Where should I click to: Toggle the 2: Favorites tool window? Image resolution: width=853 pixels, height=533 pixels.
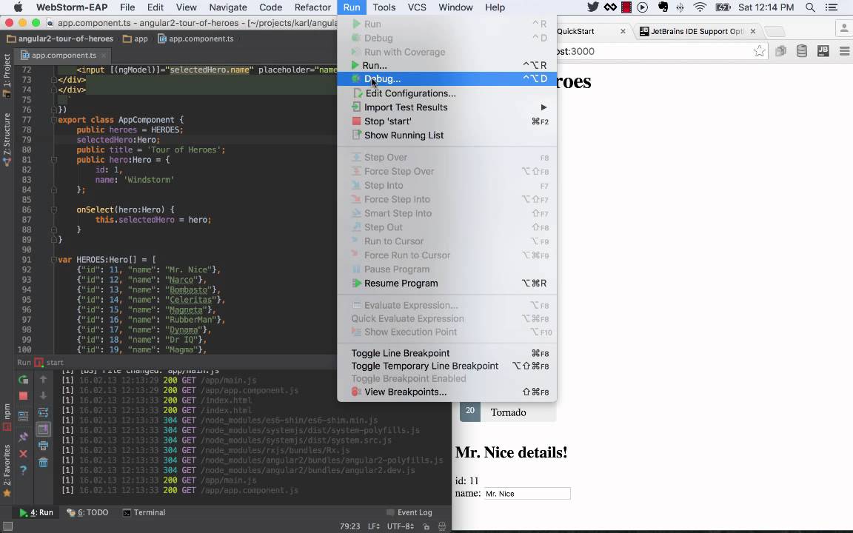pyautogui.click(x=7, y=471)
